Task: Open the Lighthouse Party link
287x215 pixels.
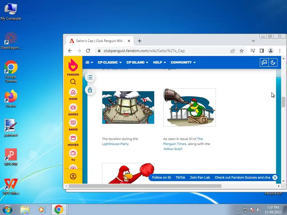Action: pos(115,144)
